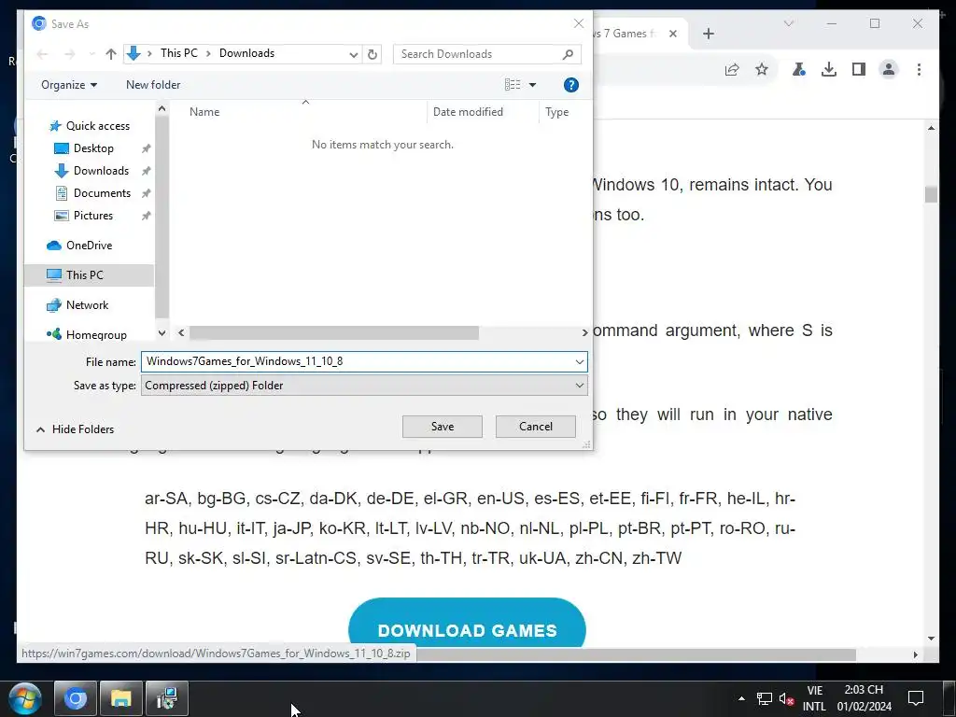Sort by the Name column header
This screenshot has height=717, width=956.
[x=204, y=112]
